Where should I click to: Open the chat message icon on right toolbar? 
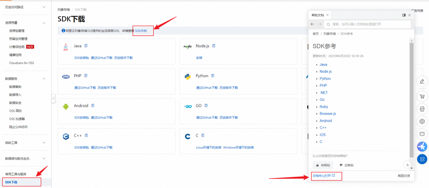[x=422, y=134]
